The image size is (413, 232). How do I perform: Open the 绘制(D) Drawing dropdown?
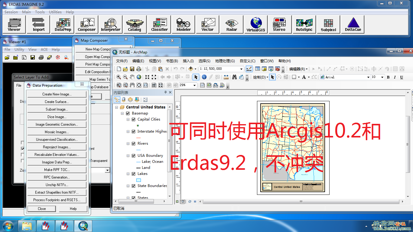tap(261, 77)
